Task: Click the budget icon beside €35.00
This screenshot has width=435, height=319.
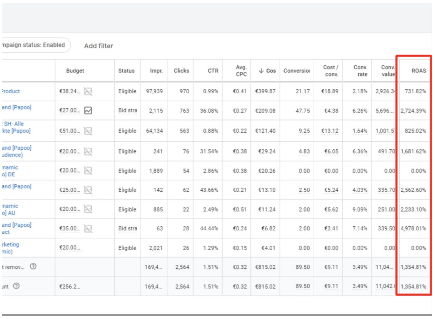Action: point(88,229)
